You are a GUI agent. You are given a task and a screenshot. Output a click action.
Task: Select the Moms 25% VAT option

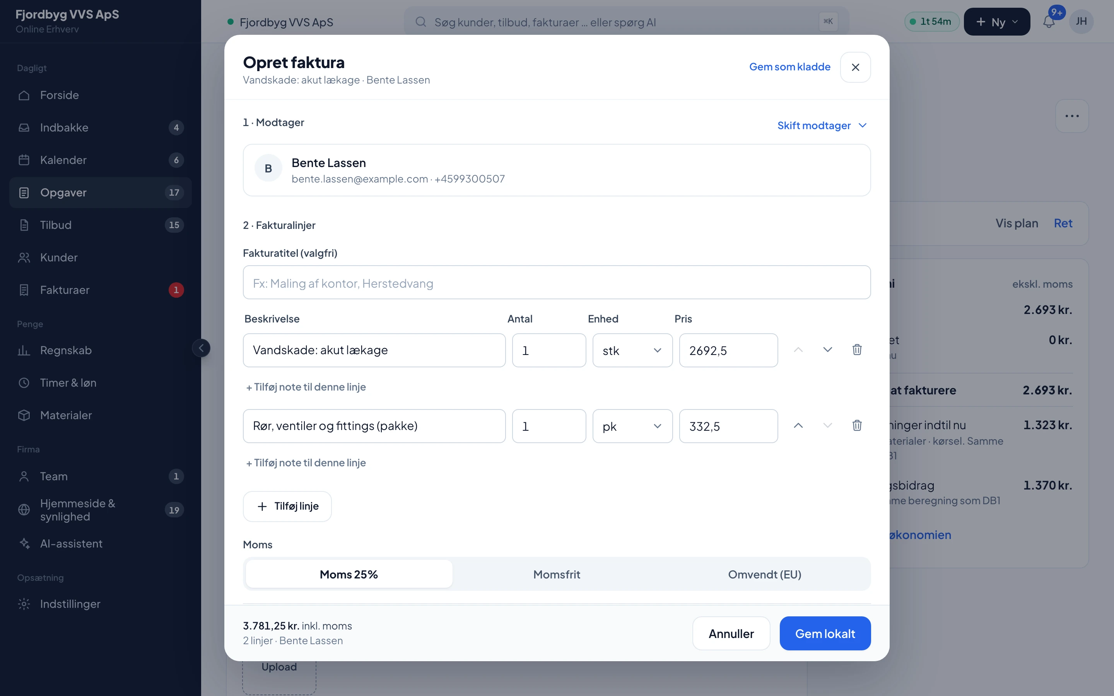point(349,574)
